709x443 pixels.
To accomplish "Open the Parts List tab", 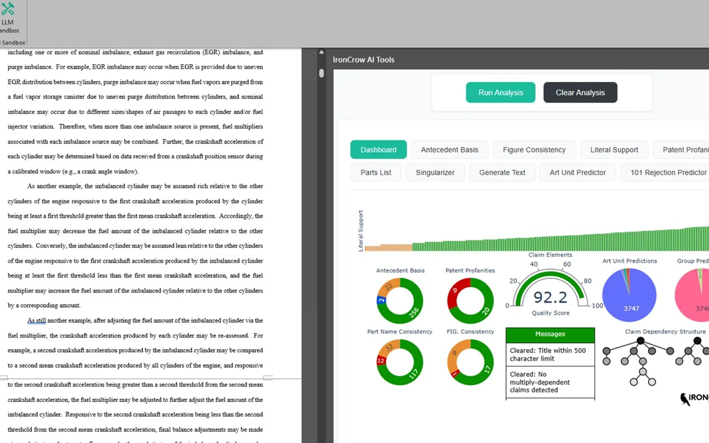I will (x=376, y=172).
